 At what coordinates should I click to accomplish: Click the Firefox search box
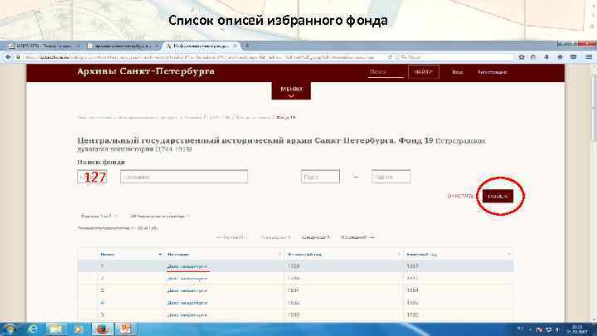click(456, 57)
